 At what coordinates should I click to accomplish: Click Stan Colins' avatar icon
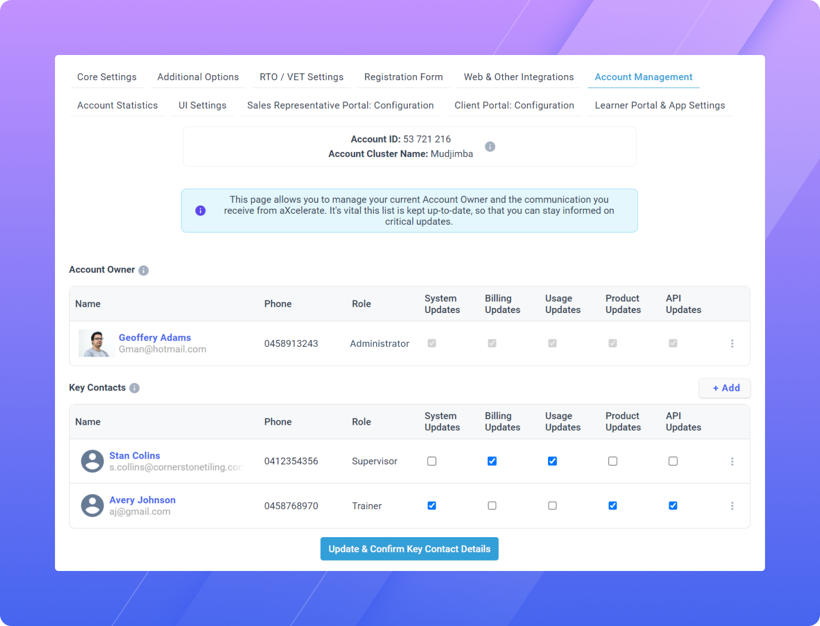point(92,461)
